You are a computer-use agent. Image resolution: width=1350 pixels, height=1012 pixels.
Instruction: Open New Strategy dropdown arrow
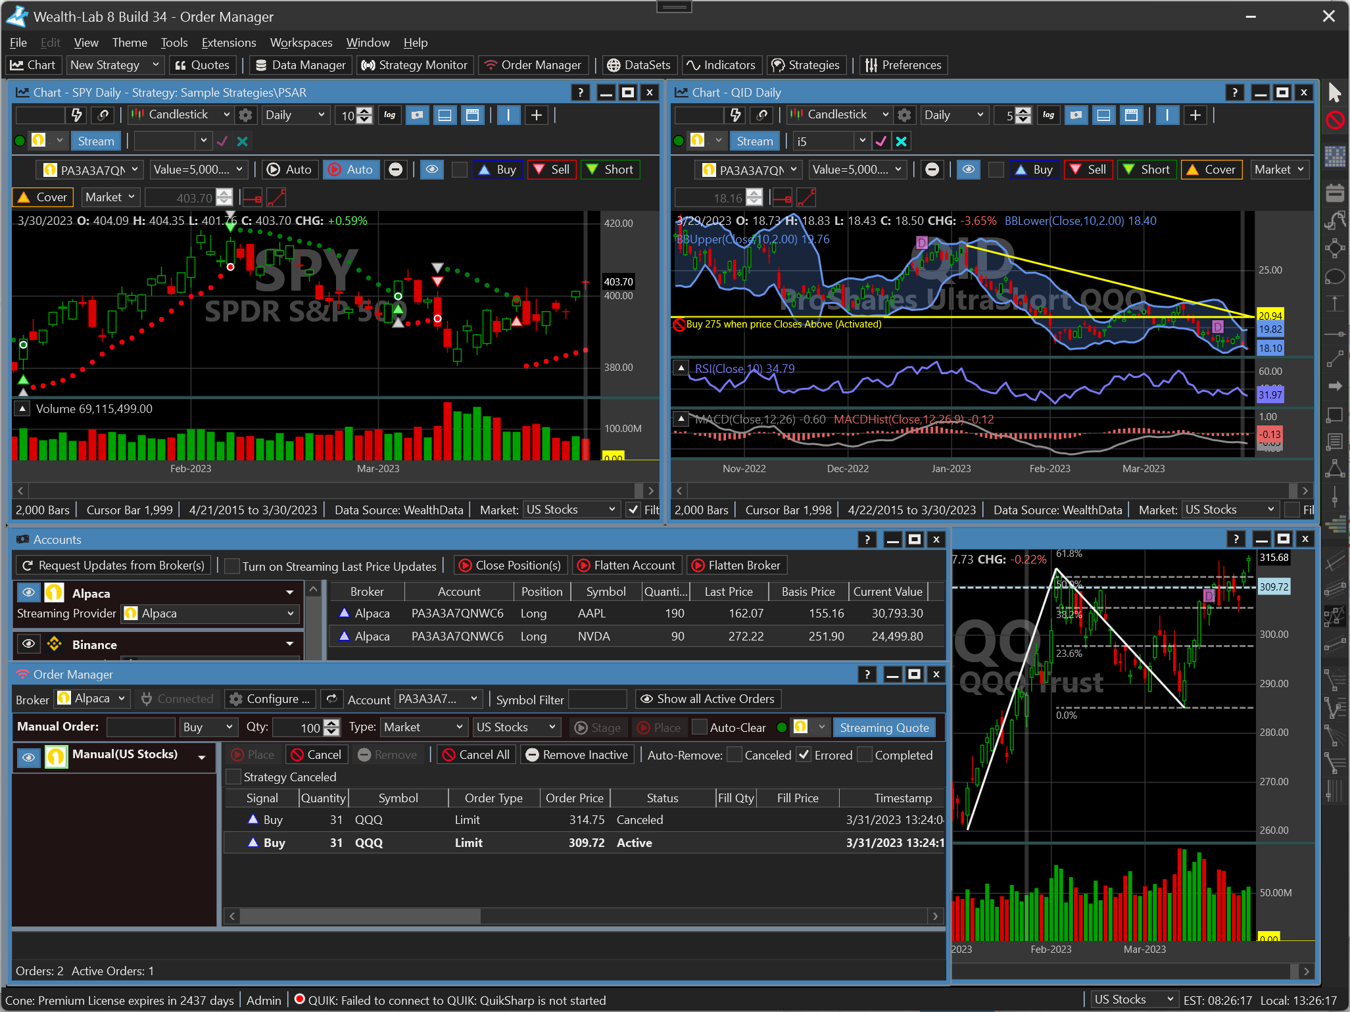156,65
